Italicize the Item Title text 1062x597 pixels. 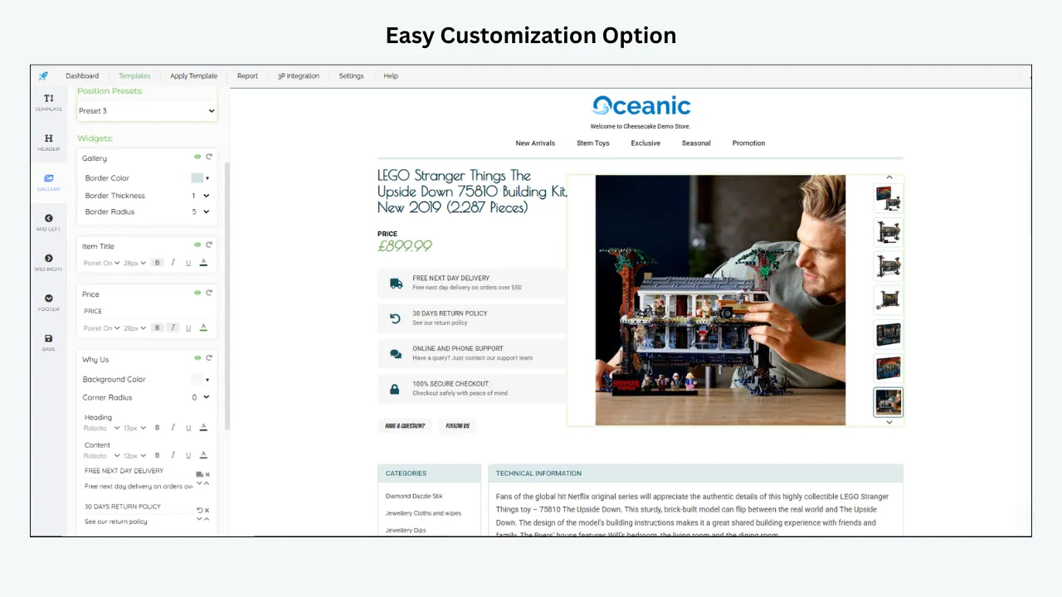(173, 263)
